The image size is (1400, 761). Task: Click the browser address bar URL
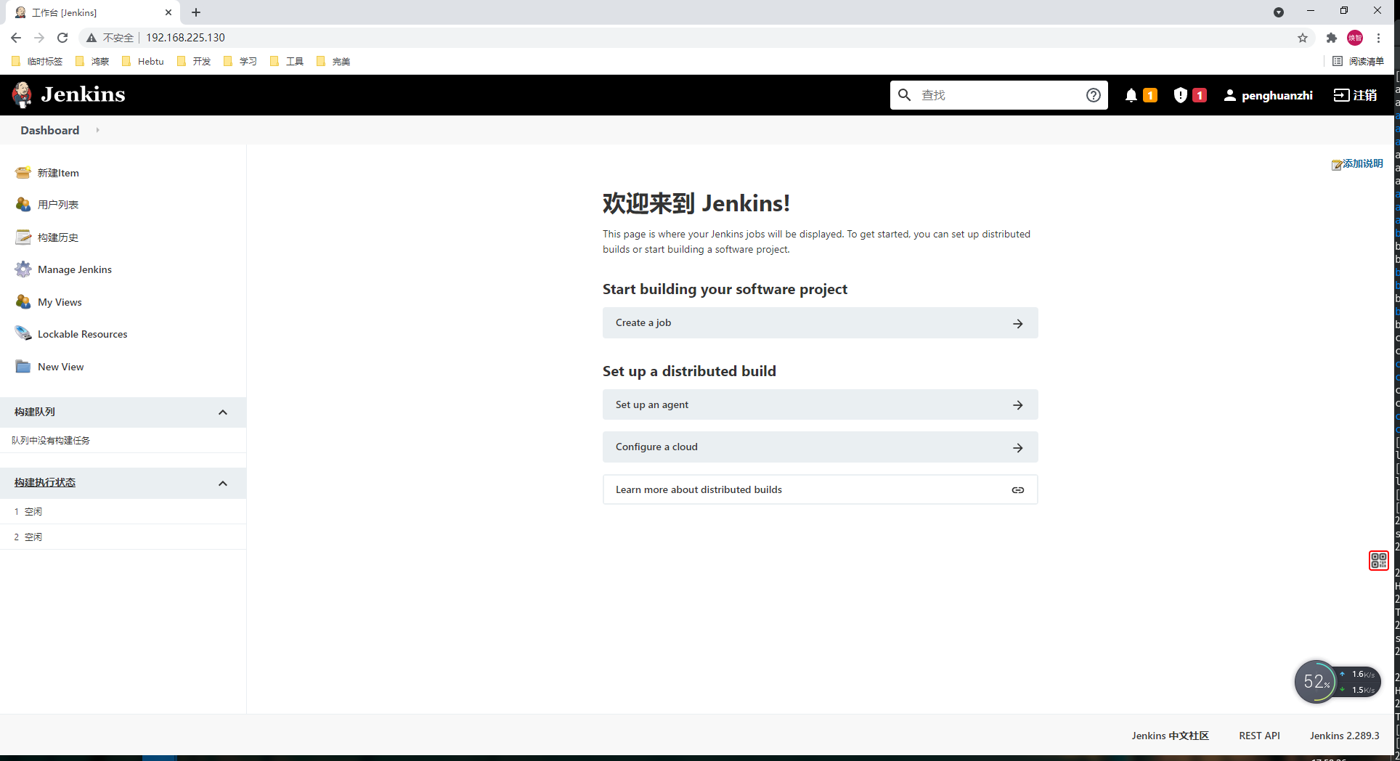point(185,38)
